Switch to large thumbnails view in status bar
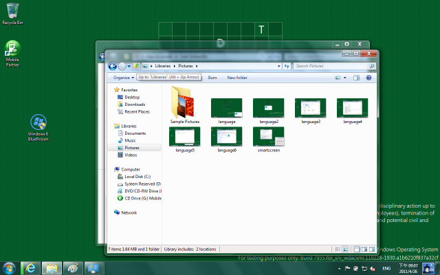This screenshot has height=275, width=440. [346, 249]
